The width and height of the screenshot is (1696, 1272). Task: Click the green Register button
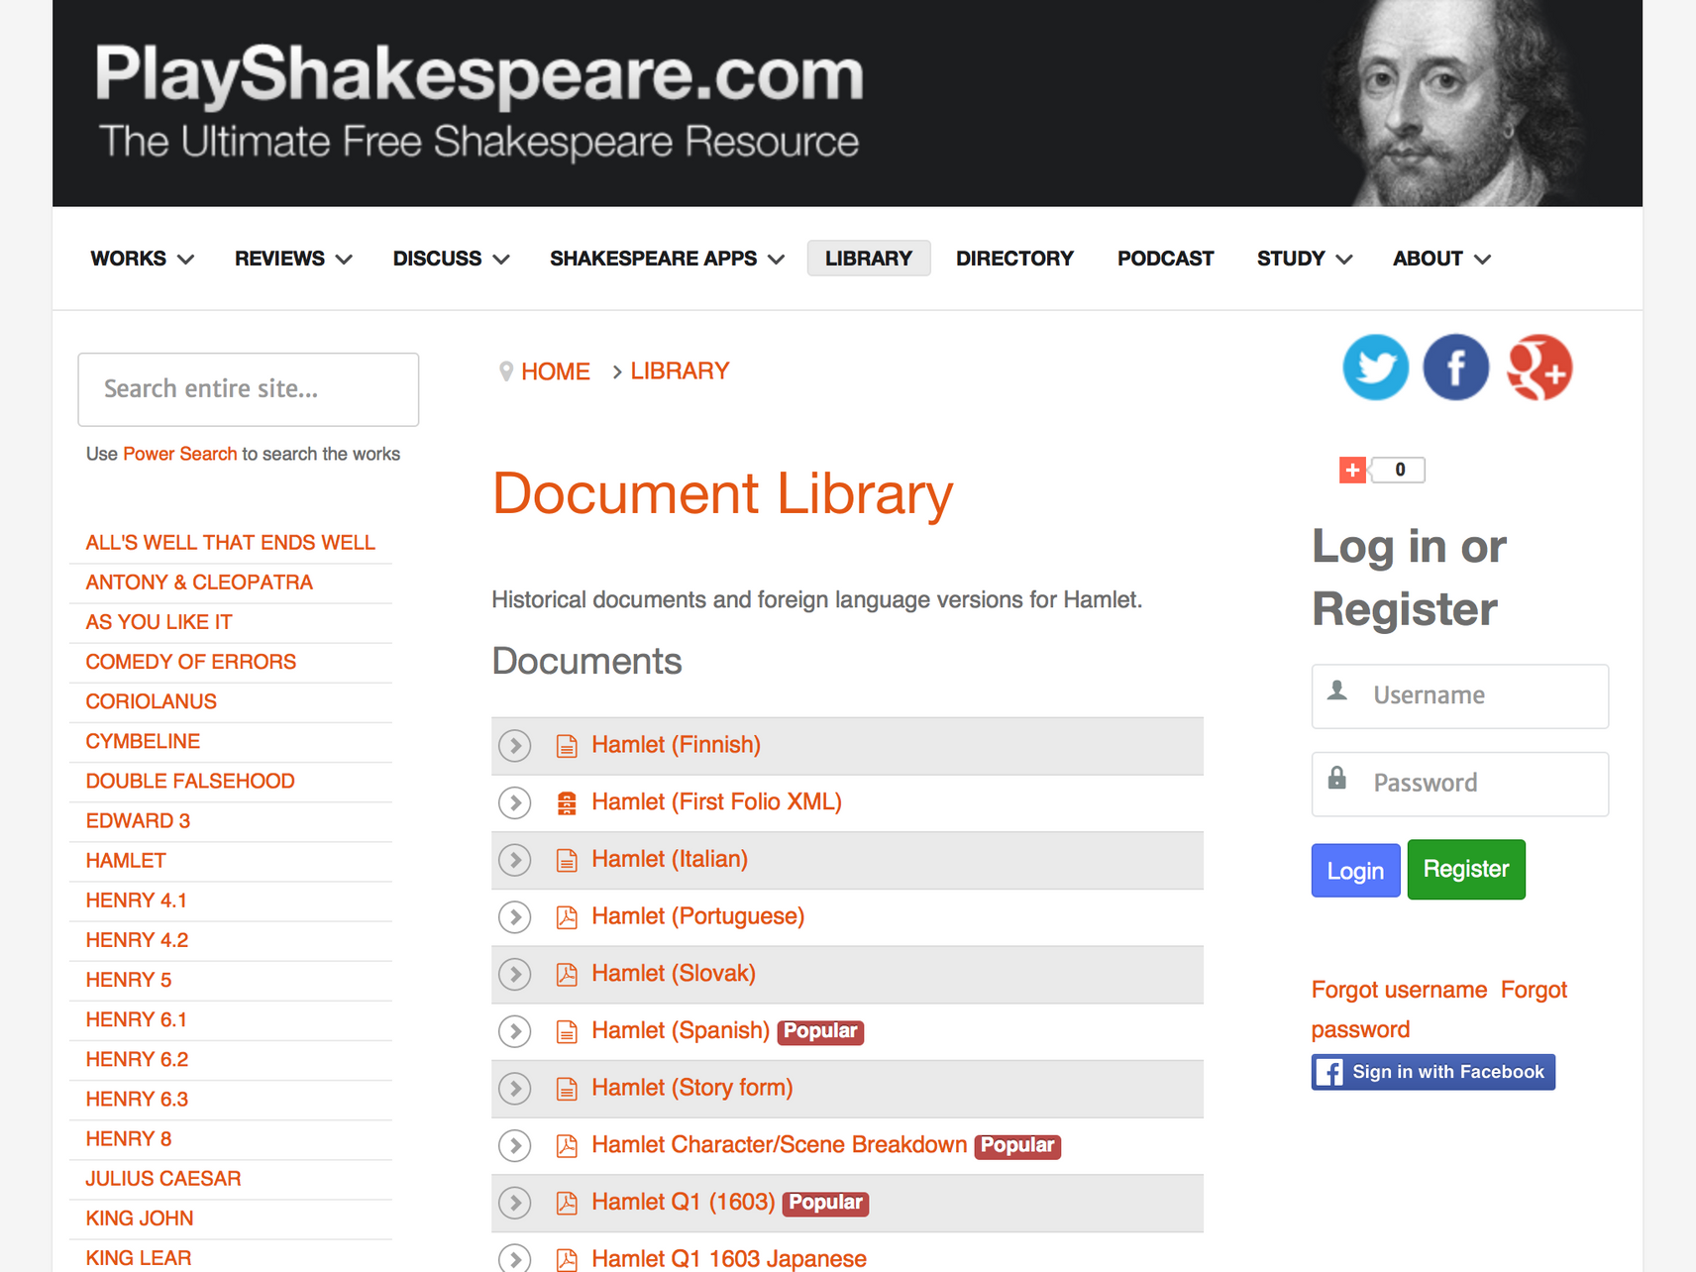(x=1466, y=870)
